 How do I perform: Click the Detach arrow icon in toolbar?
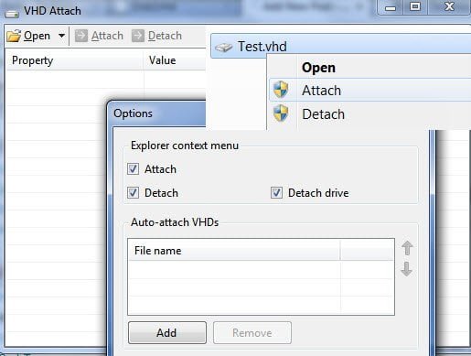tap(138, 36)
